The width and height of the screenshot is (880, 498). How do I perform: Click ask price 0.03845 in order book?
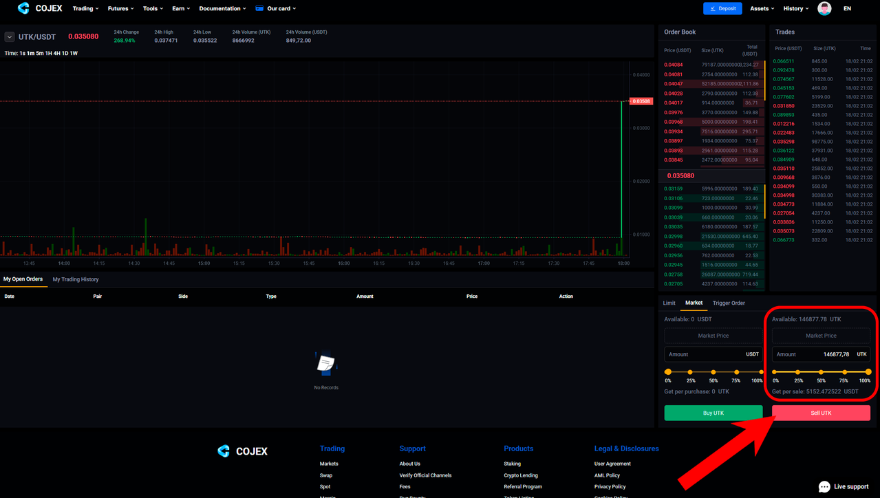673,160
